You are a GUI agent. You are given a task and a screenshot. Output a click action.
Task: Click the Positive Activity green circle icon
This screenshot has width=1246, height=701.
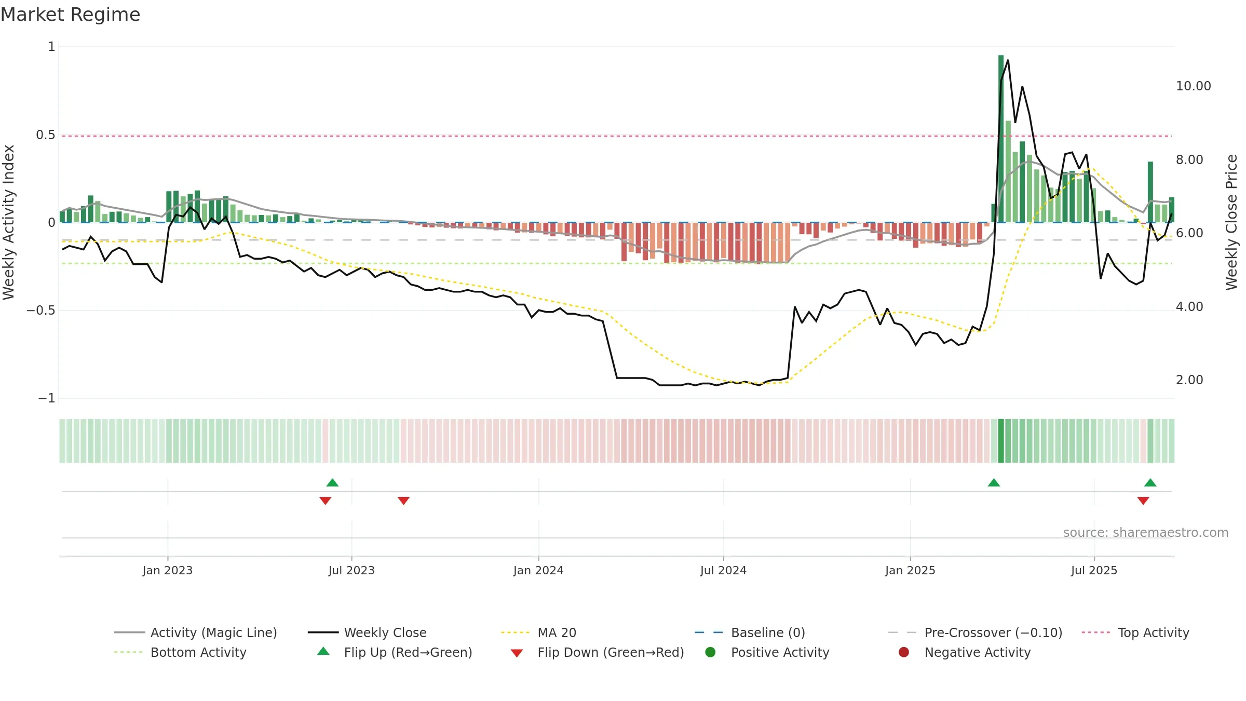coord(710,652)
